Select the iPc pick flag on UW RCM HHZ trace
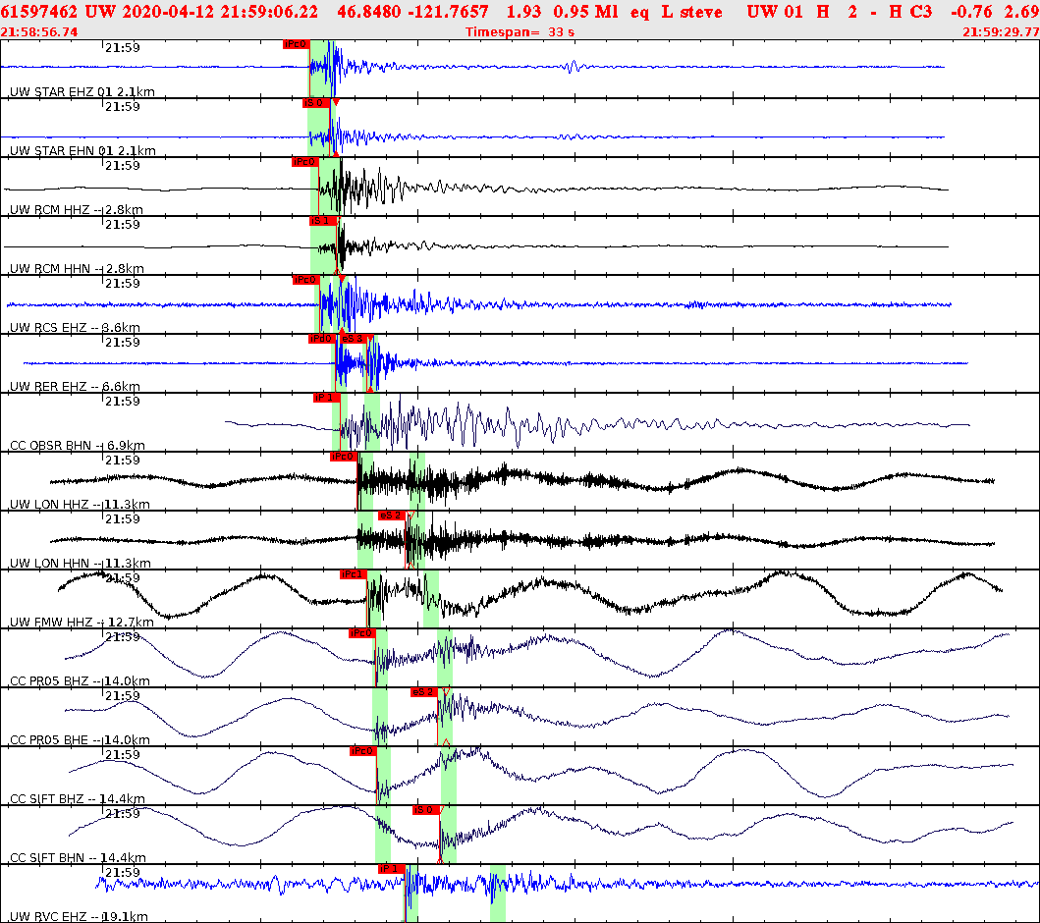 tap(304, 162)
